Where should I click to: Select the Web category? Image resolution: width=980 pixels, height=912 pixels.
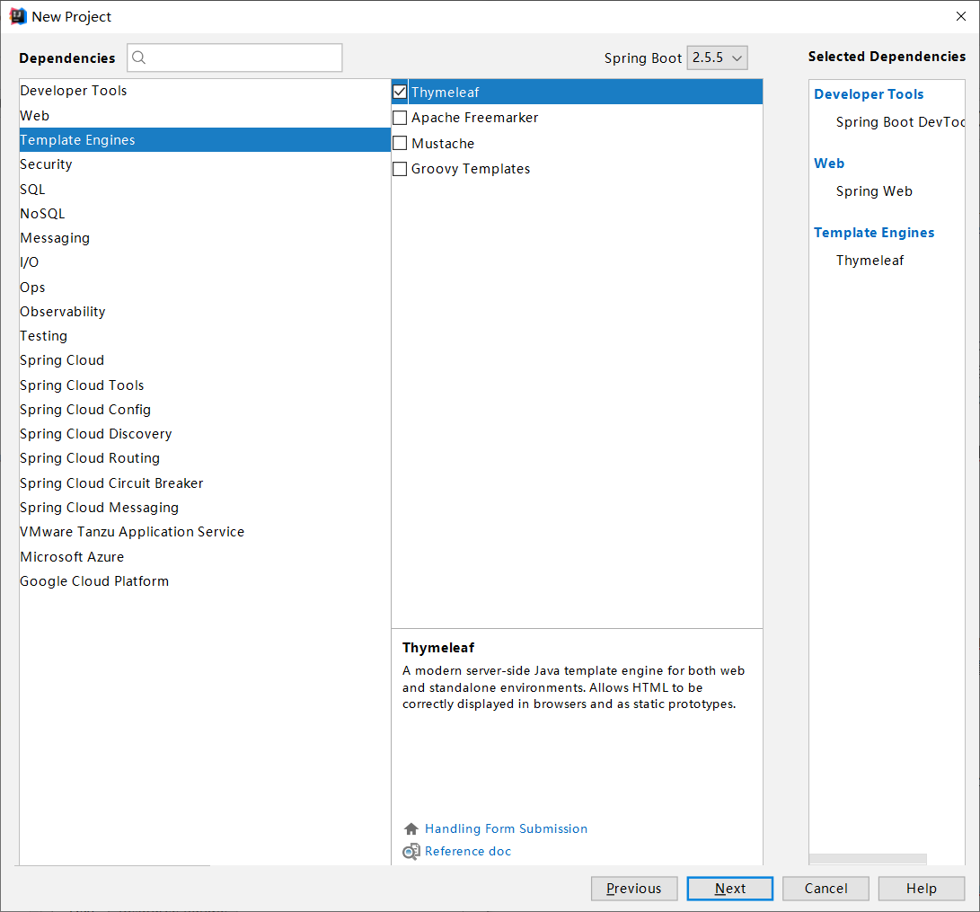coord(205,116)
